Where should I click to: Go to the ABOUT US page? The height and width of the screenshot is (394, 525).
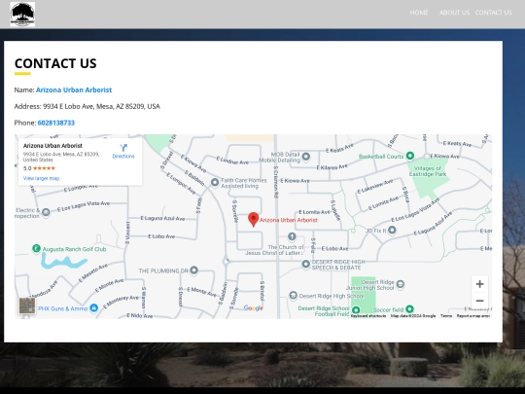pyautogui.click(x=454, y=13)
